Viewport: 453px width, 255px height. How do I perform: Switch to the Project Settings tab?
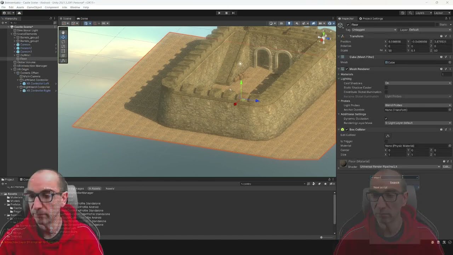(x=371, y=18)
